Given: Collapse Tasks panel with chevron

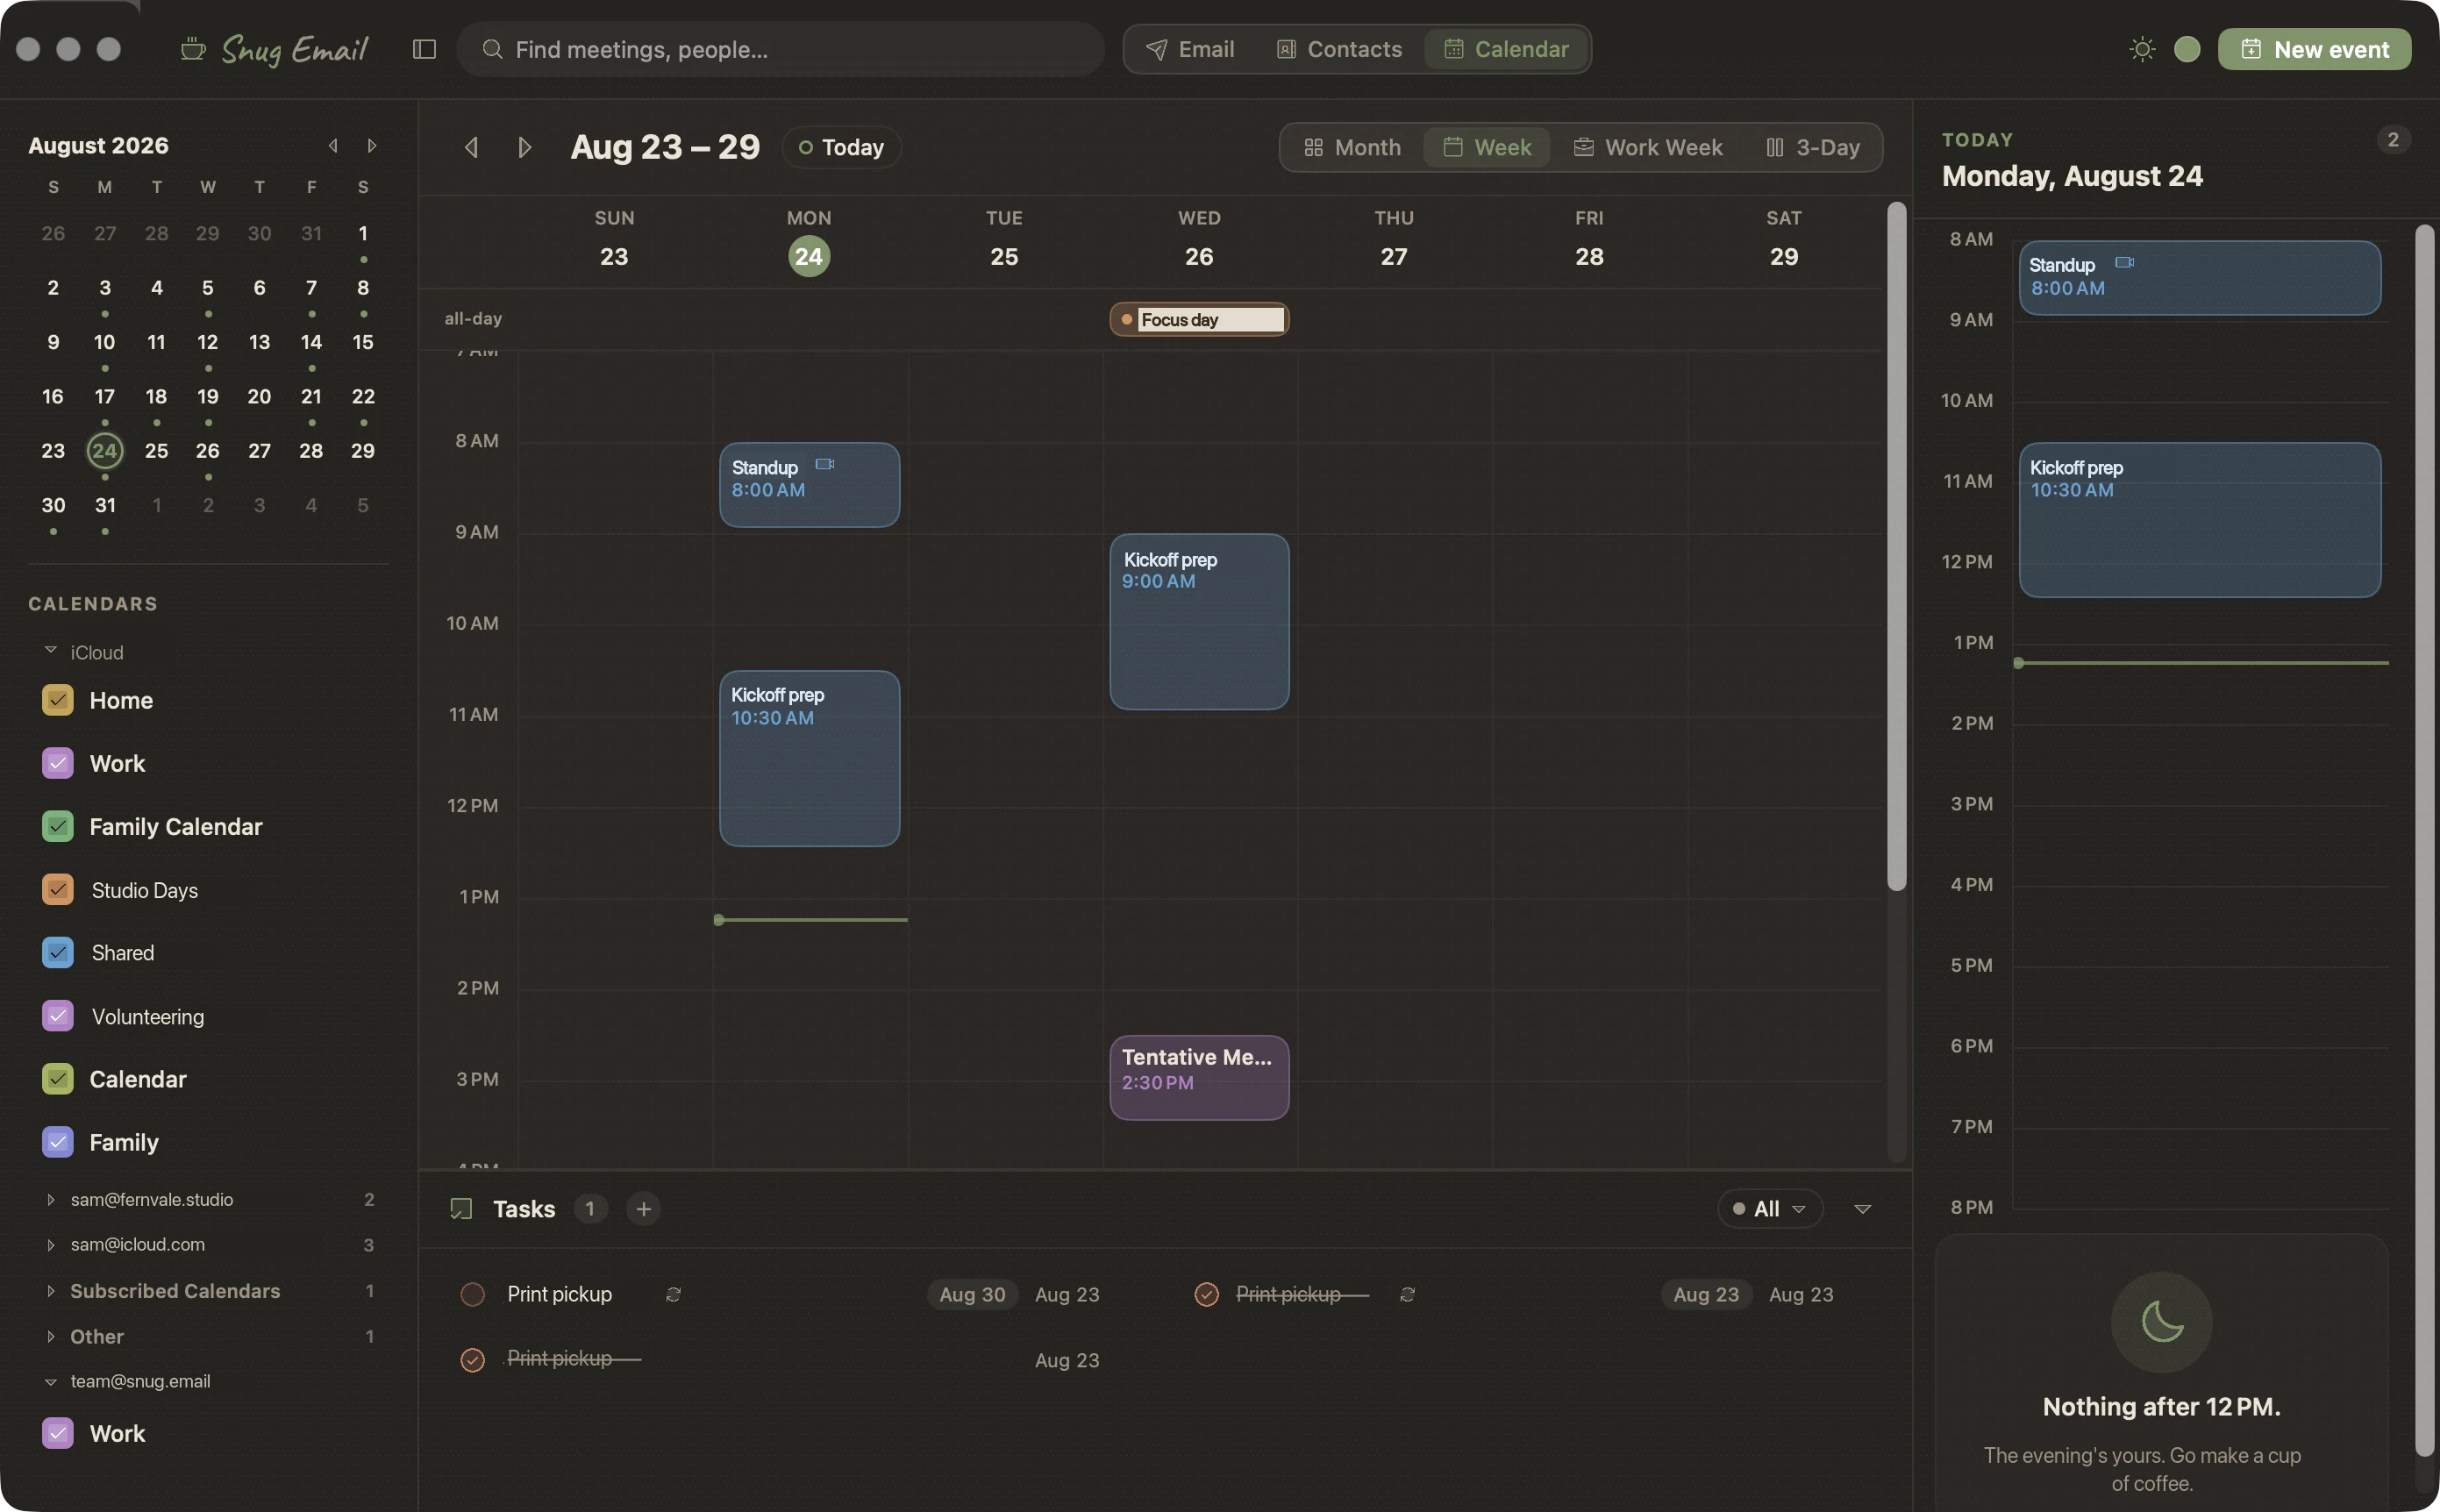Looking at the screenshot, I should 1862,1209.
